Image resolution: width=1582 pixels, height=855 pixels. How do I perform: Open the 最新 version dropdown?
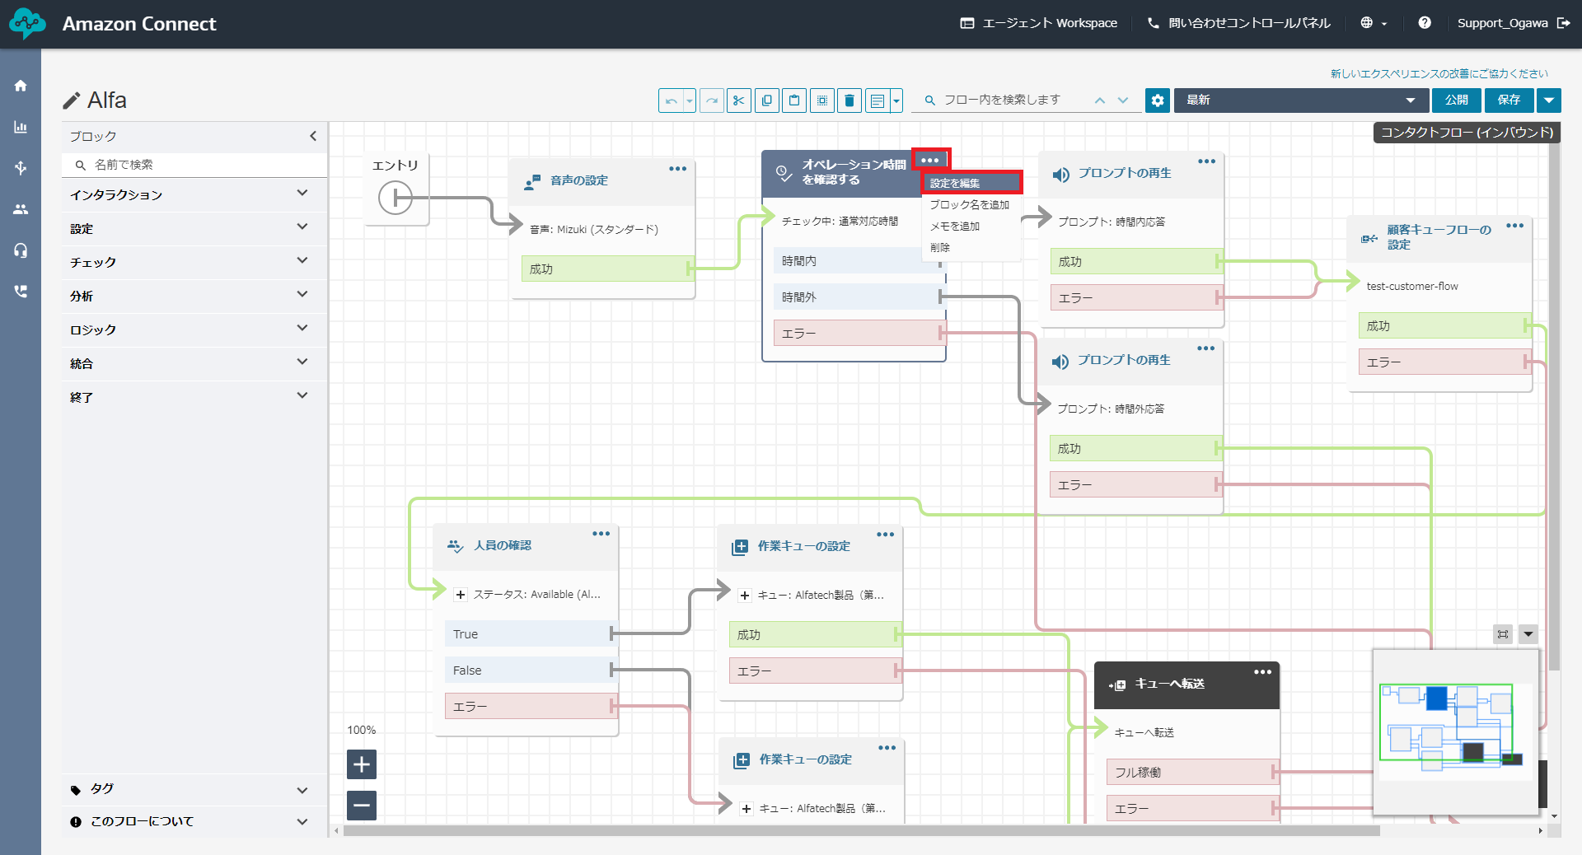1300,100
